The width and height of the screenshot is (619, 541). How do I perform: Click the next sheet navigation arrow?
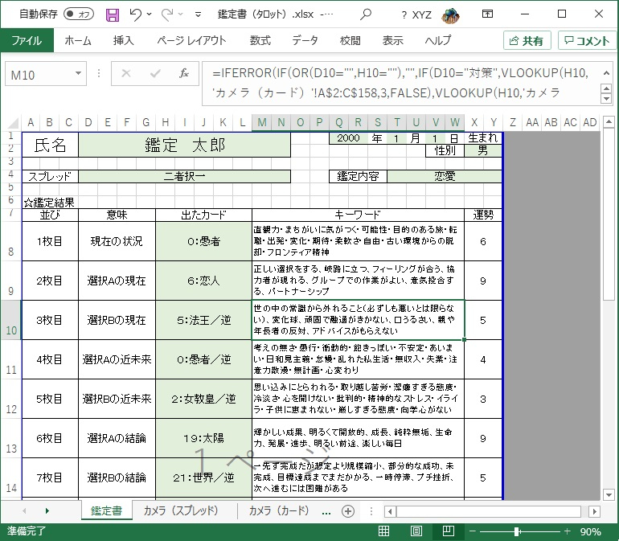tap(47, 511)
